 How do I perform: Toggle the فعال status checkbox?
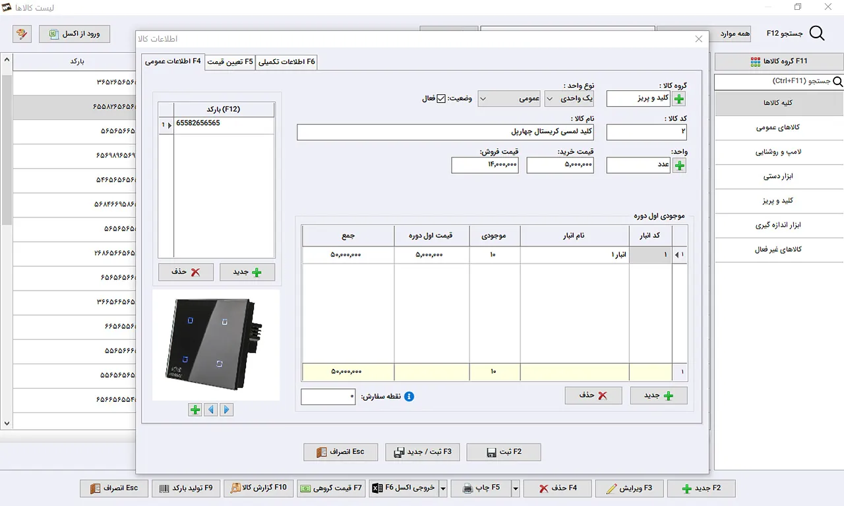(441, 99)
